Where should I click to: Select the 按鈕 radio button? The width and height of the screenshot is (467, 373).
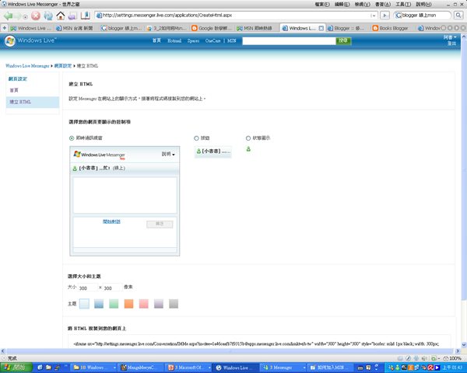(x=196, y=138)
